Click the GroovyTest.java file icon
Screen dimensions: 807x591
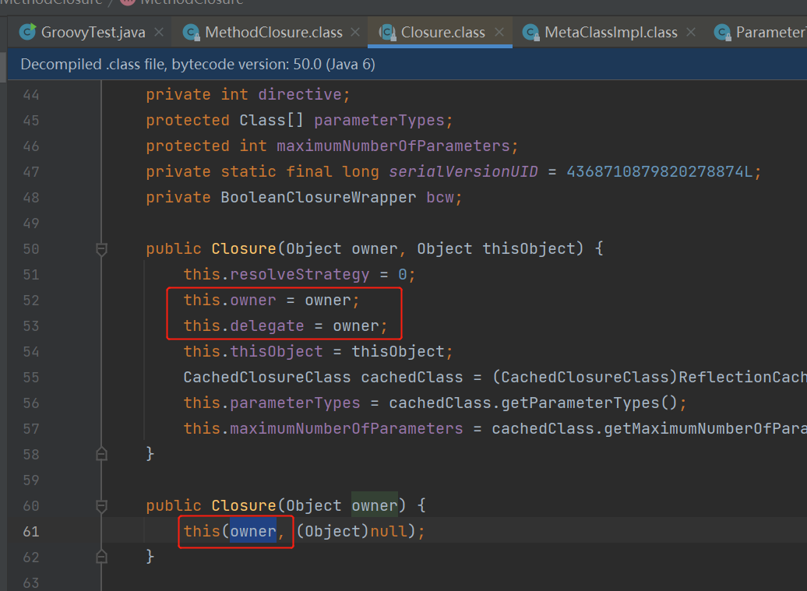pos(27,32)
